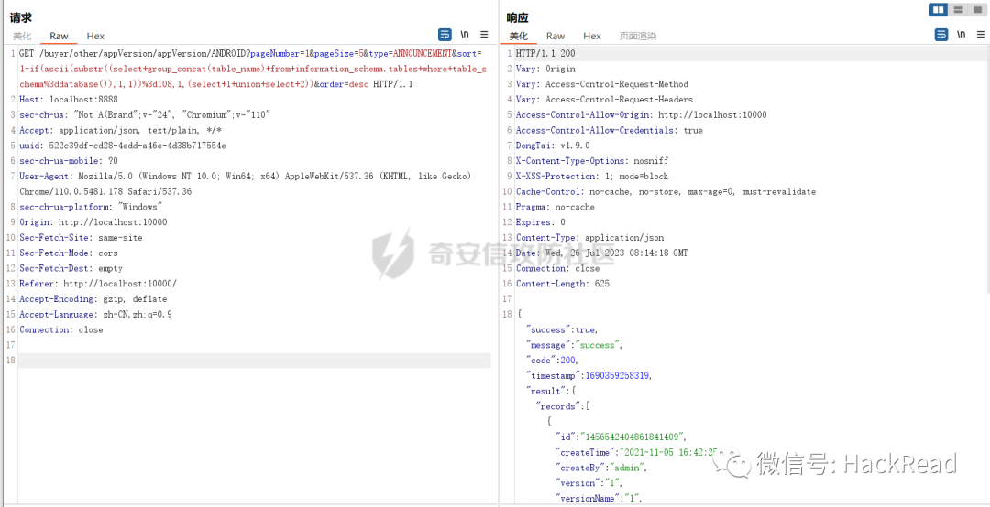The height and width of the screenshot is (507, 990).
Task: Click the "records":[ JSON line
Action: click(x=563, y=406)
